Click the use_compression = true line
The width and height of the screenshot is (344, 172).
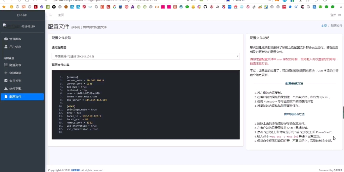pos(82,129)
